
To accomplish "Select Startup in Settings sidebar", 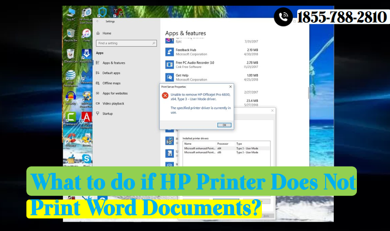I will (108, 114).
